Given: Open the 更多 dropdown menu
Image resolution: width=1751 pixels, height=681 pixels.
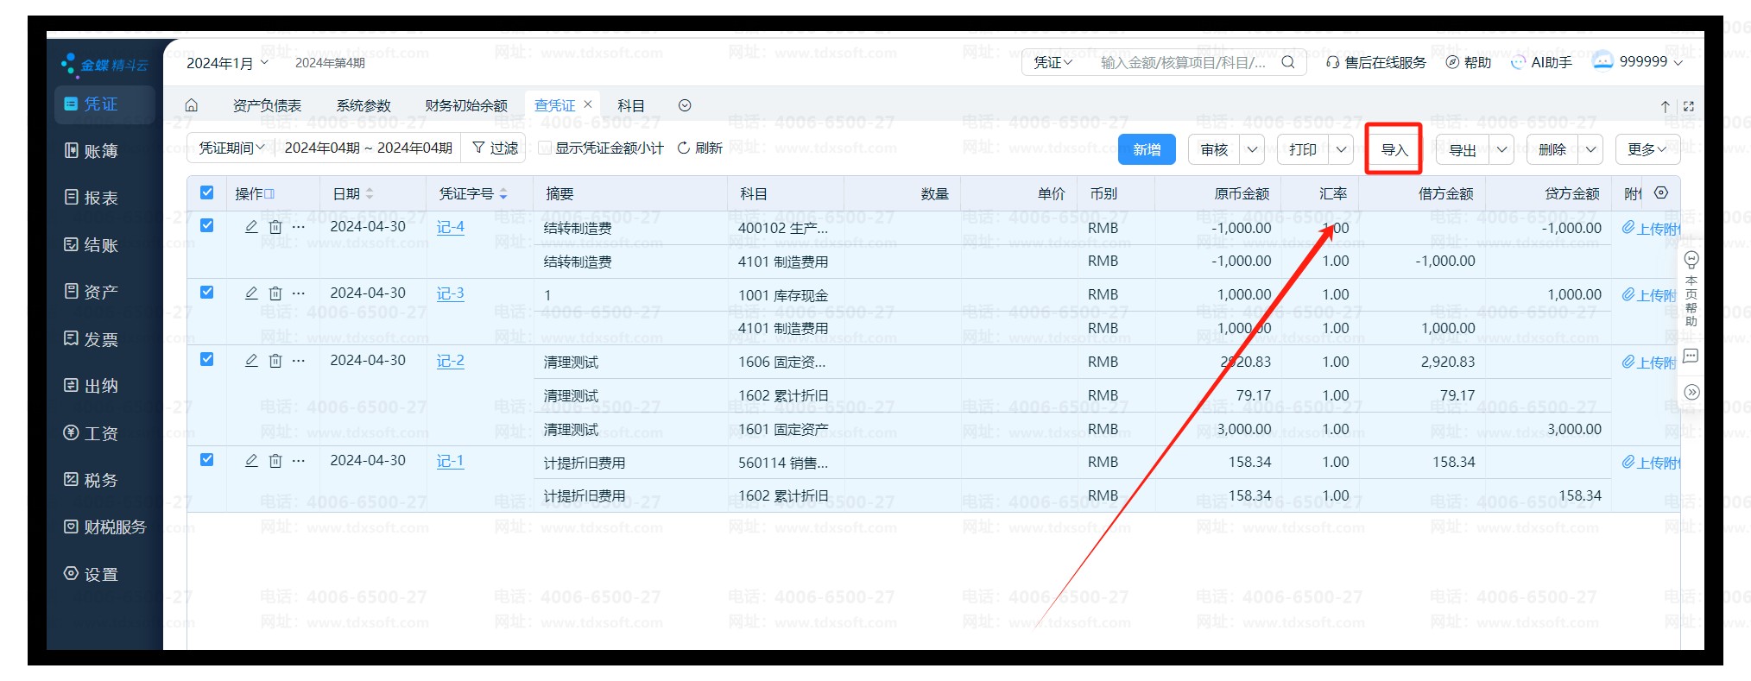Looking at the screenshot, I should click(1647, 149).
